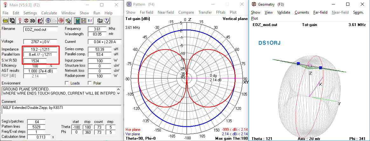Enable the Loads checkbox

click(67, 83)
